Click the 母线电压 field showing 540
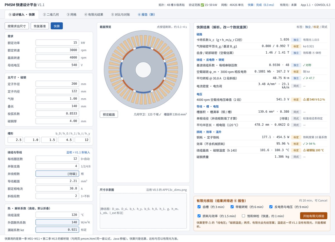This screenshot has height=242, width=335. [58, 65]
